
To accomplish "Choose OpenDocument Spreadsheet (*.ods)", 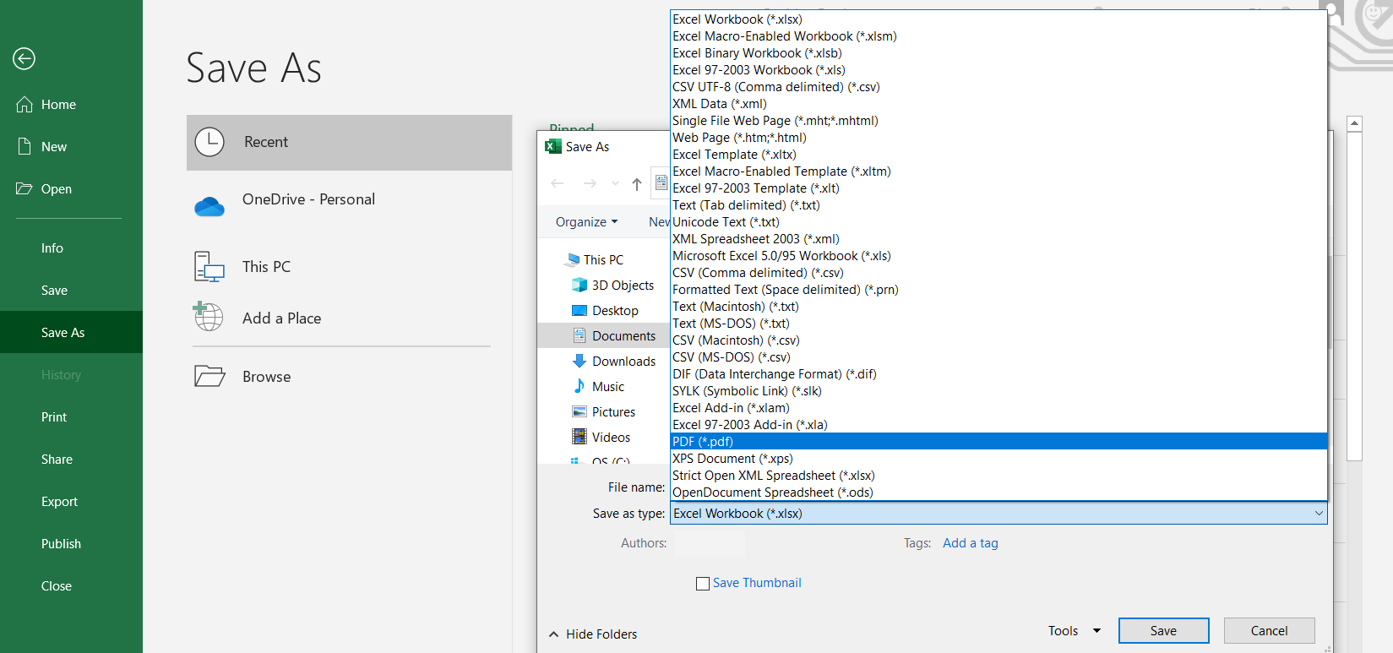I will click(x=998, y=492).
